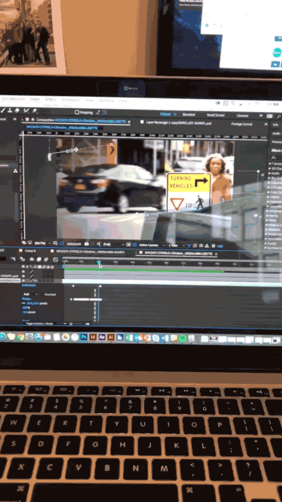Switch to the Comp 8 timeline tab
The width and height of the screenshot is (282, 502).
click(x=30, y=251)
